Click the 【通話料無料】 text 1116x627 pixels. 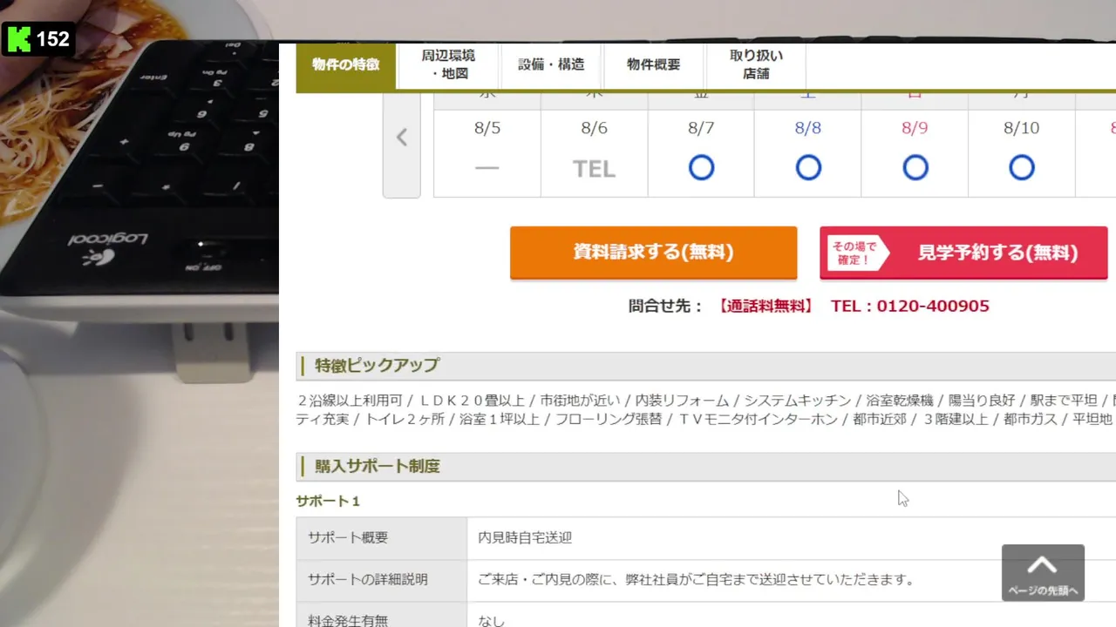click(766, 306)
